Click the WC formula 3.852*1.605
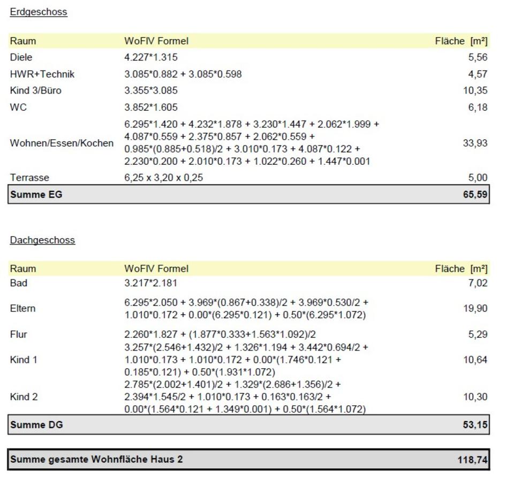This screenshot has width=514, height=479. click(150, 107)
